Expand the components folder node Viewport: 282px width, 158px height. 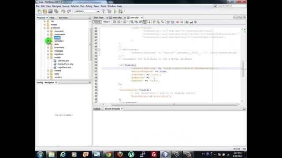pyautogui.click(x=48, y=34)
